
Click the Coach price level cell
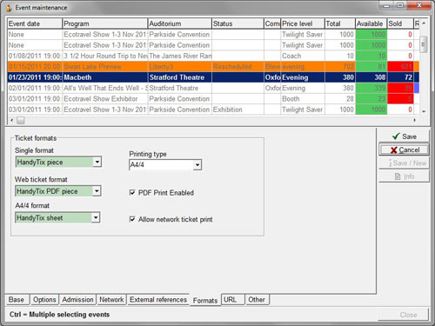tap(303, 56)
